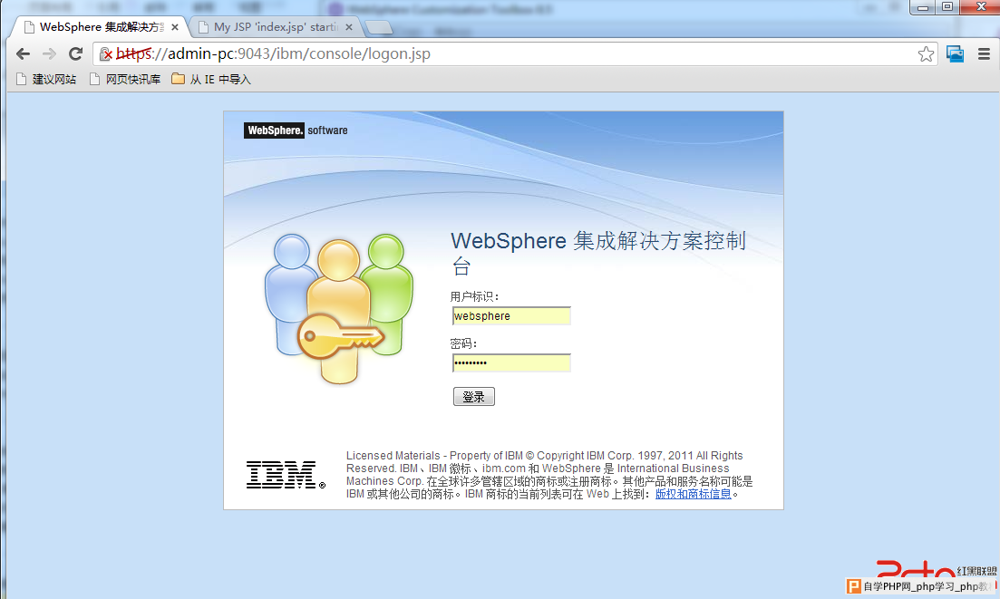The image size is (1000, 599).
Task: Switch to the My JSP 'index.jsp' tab
Action: coord(274,27)
